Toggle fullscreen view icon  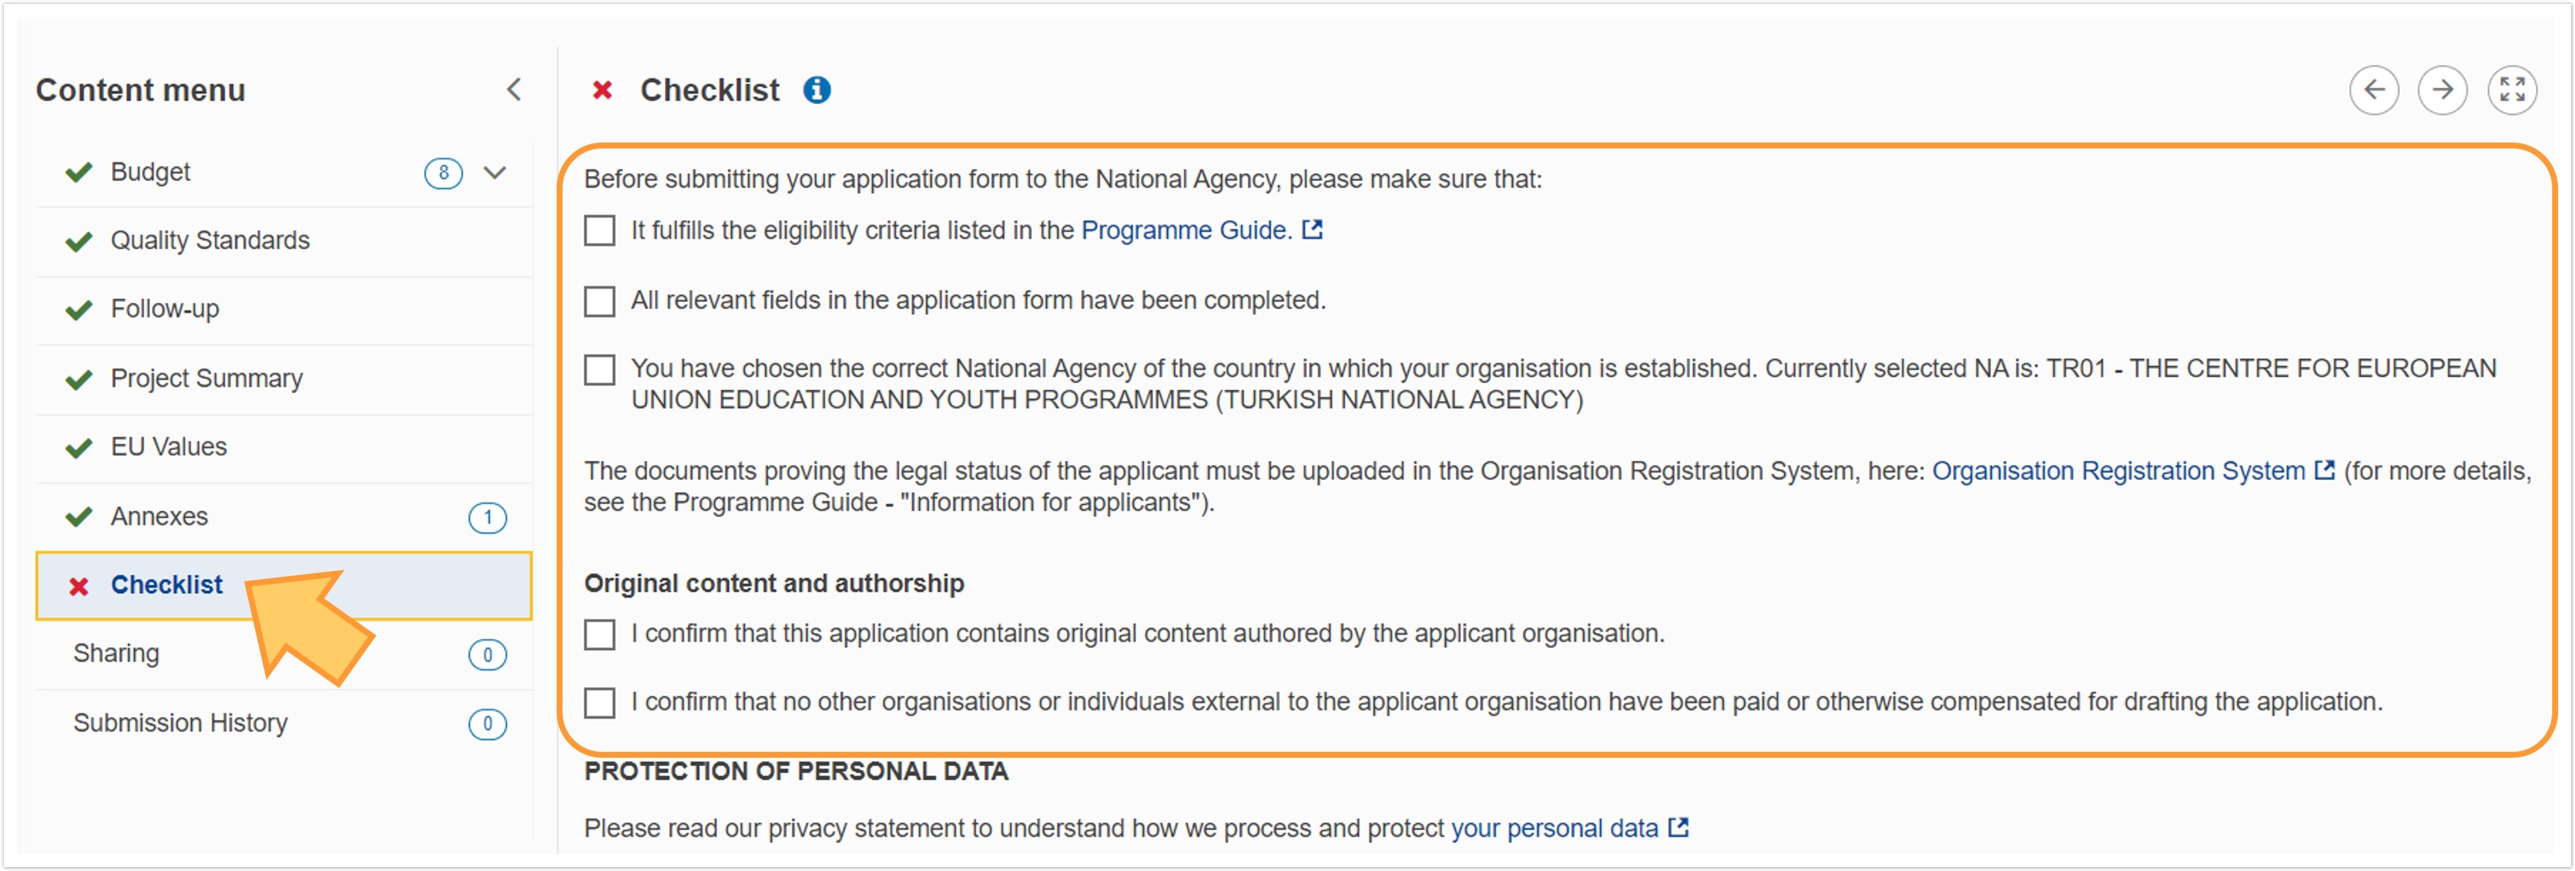coord(2511,90)
